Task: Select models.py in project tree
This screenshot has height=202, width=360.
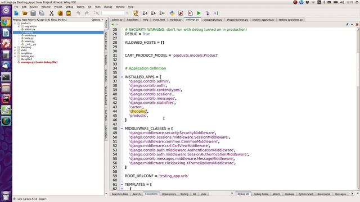Action: pos(30,35)
